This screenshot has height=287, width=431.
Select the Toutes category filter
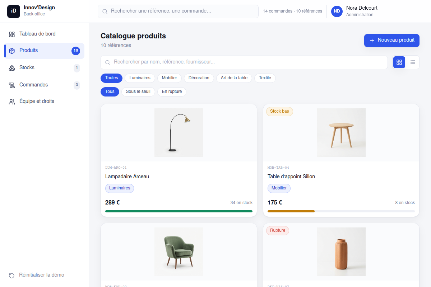point(112,78)
